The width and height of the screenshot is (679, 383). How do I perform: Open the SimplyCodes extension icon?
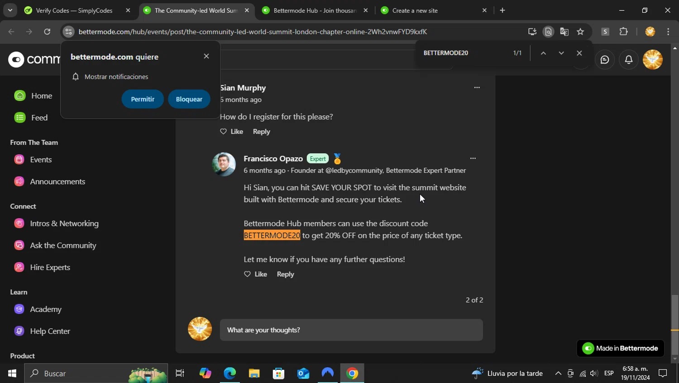click(605, 32)
